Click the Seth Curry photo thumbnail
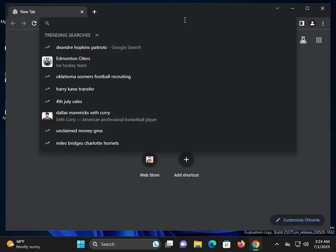336x252 pixels. [47, 116]
